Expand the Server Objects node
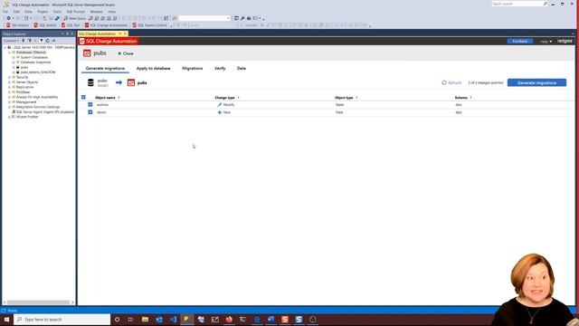Image resolution: width=579 pixels, height=326 pixels. [9, 82]
